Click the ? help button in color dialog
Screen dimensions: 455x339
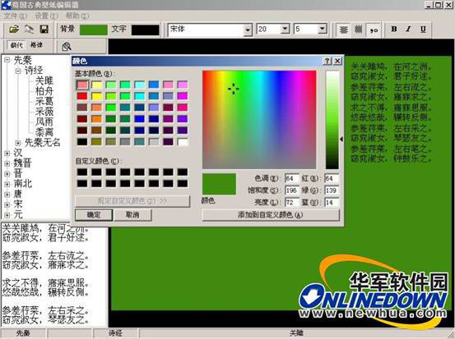pyautogui.click(x=327, y=61)
